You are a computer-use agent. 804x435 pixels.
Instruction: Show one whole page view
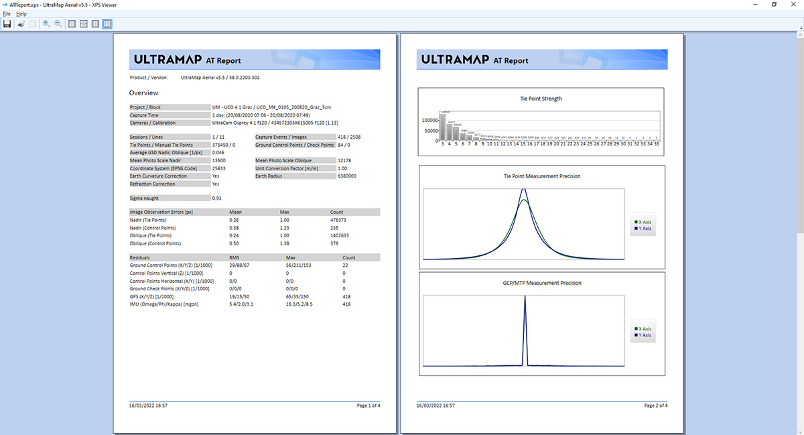96,23
